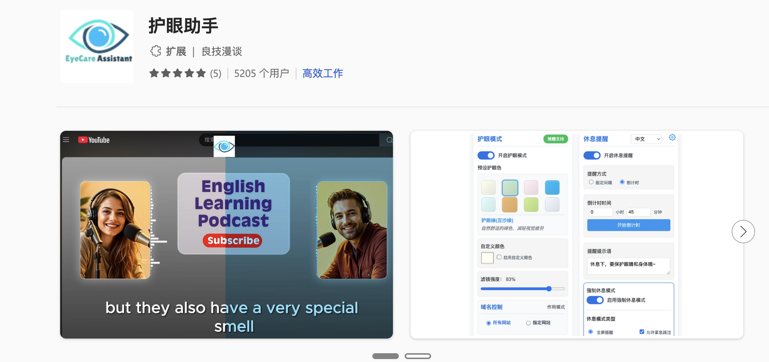Viewport: 769px width, 362px height.
Task: Select the 固定间隔 reminder option
Action: coord(591,182)
